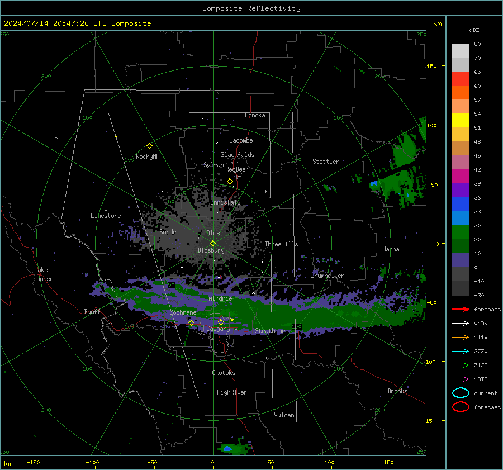Click the orange 111V arrow legend icon
503x470 pixels.
point(461,337)
